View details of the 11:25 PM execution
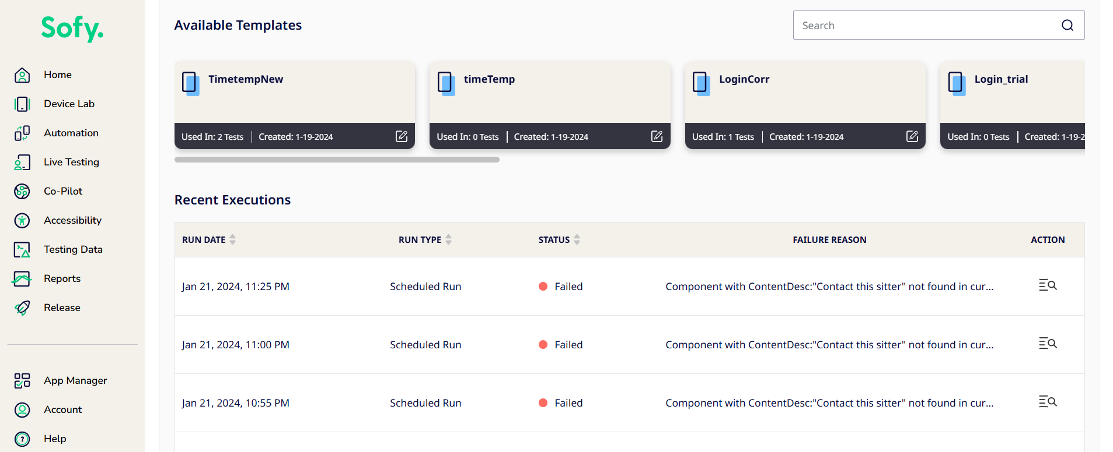1113x452 pixels. click(x=1048, y=285)
